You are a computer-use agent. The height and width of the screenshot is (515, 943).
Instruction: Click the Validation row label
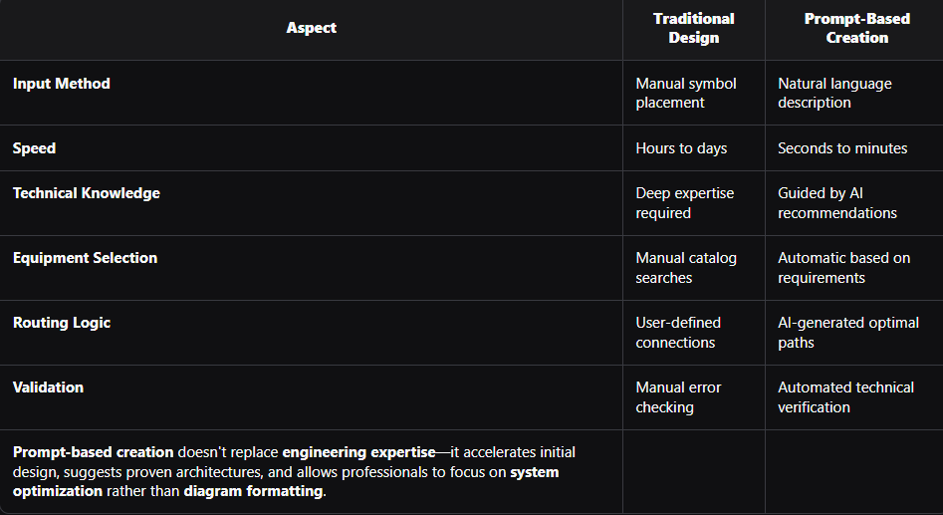pos(48,387)
